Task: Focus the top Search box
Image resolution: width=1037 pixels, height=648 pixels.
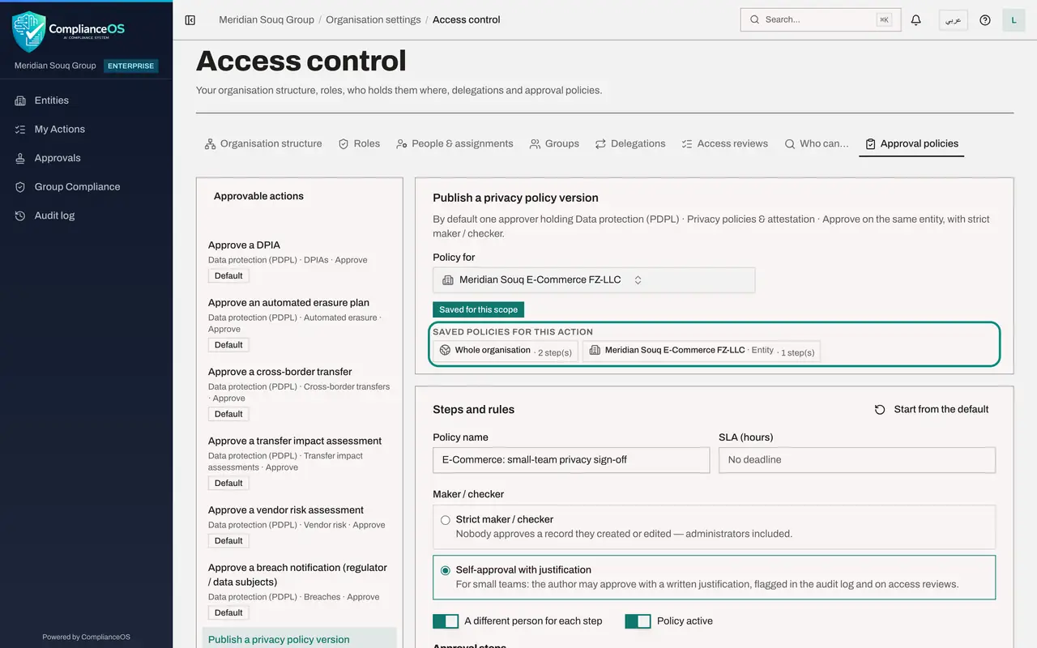Action: coord(819,20)
